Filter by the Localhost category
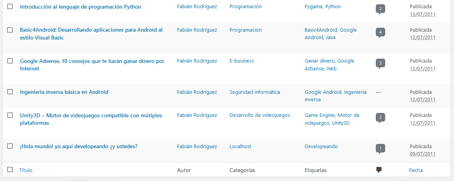The image size is (454, 181). coord(240,147)
